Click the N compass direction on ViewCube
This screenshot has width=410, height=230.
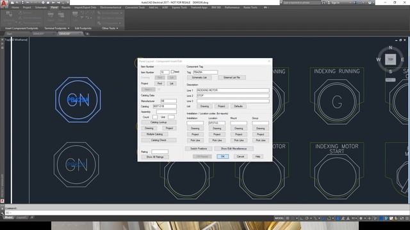pos(390,48)
